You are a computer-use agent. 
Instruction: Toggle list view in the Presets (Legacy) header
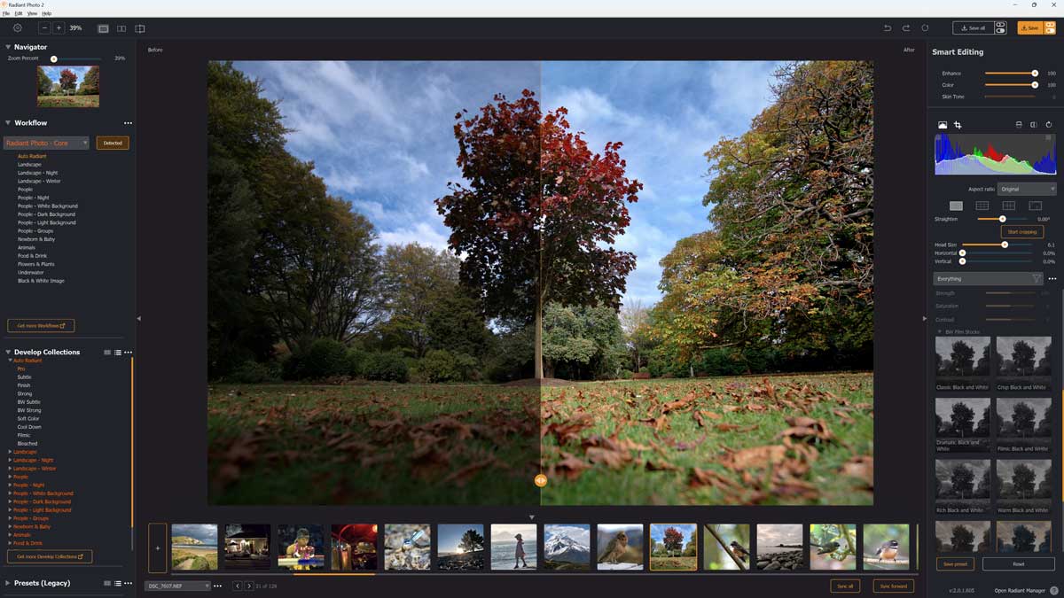tap(118, 583)
